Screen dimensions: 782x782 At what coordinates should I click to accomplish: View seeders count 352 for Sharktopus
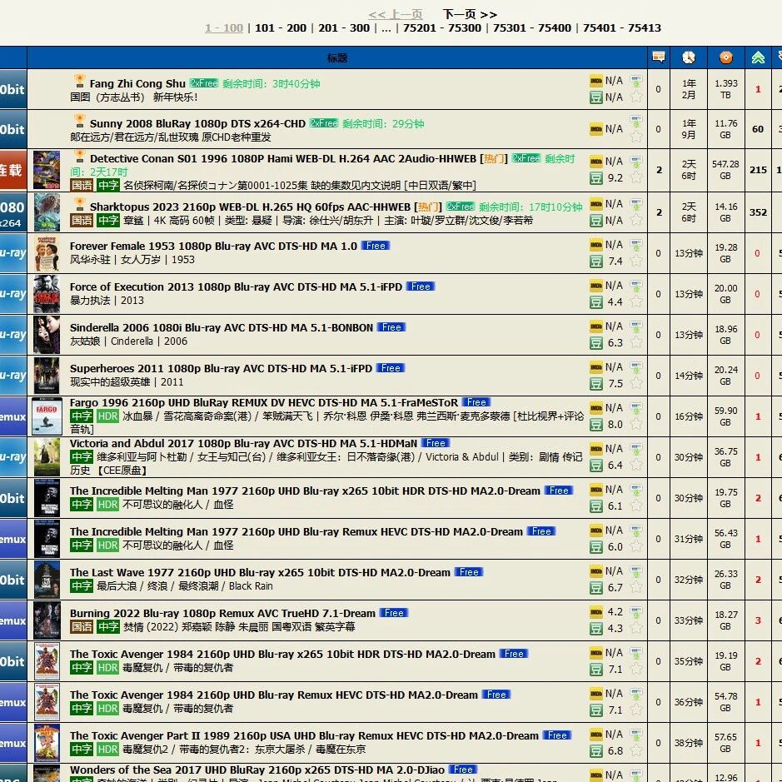click(758, 212)
